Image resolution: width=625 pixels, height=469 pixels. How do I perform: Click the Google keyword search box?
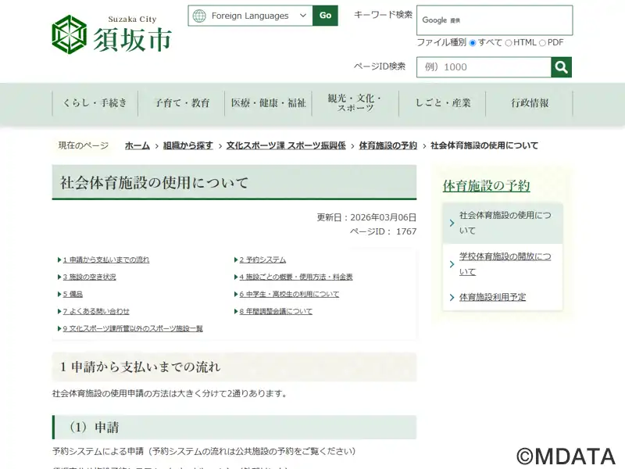pyautogui.click(x=495, y=20)
